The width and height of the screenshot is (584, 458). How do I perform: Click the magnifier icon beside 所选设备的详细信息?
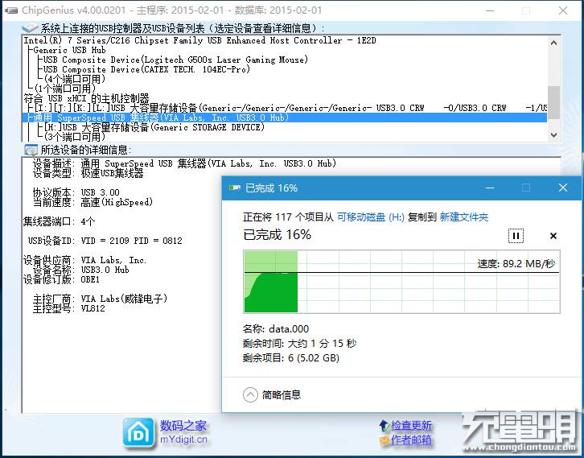coord(31,150)
